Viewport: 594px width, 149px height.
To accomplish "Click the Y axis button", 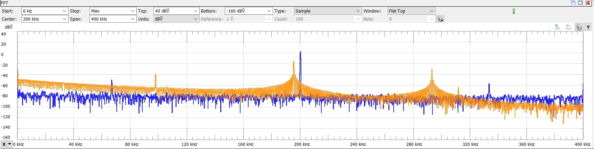I will point(588,27).
